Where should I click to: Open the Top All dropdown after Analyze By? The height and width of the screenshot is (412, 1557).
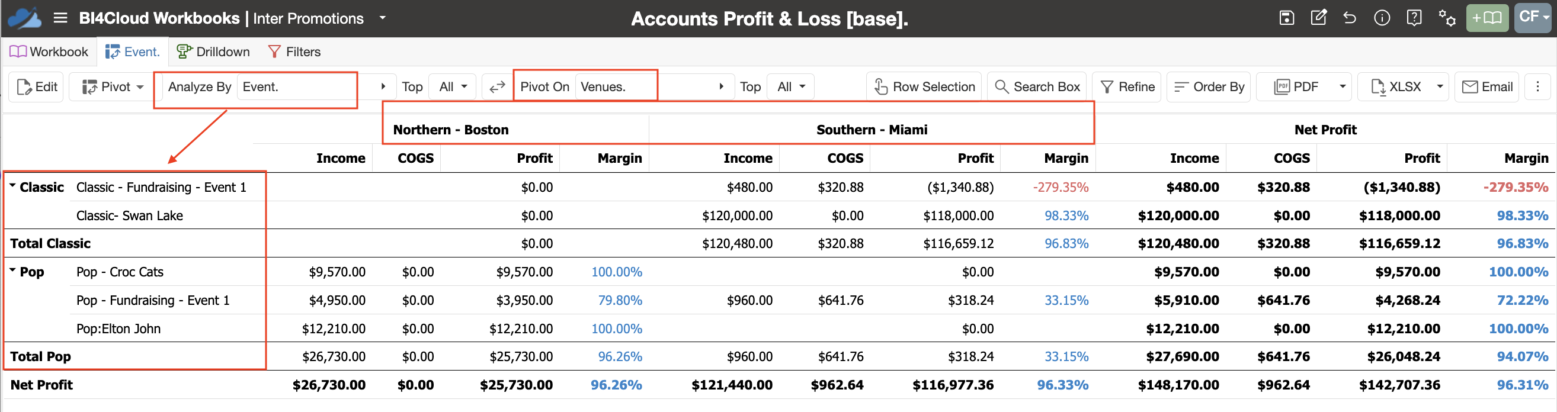pos(452,87)
